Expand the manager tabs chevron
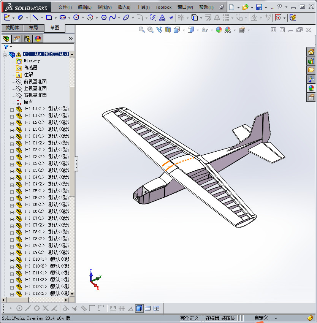The image size is (317, 323). [71, 38]
